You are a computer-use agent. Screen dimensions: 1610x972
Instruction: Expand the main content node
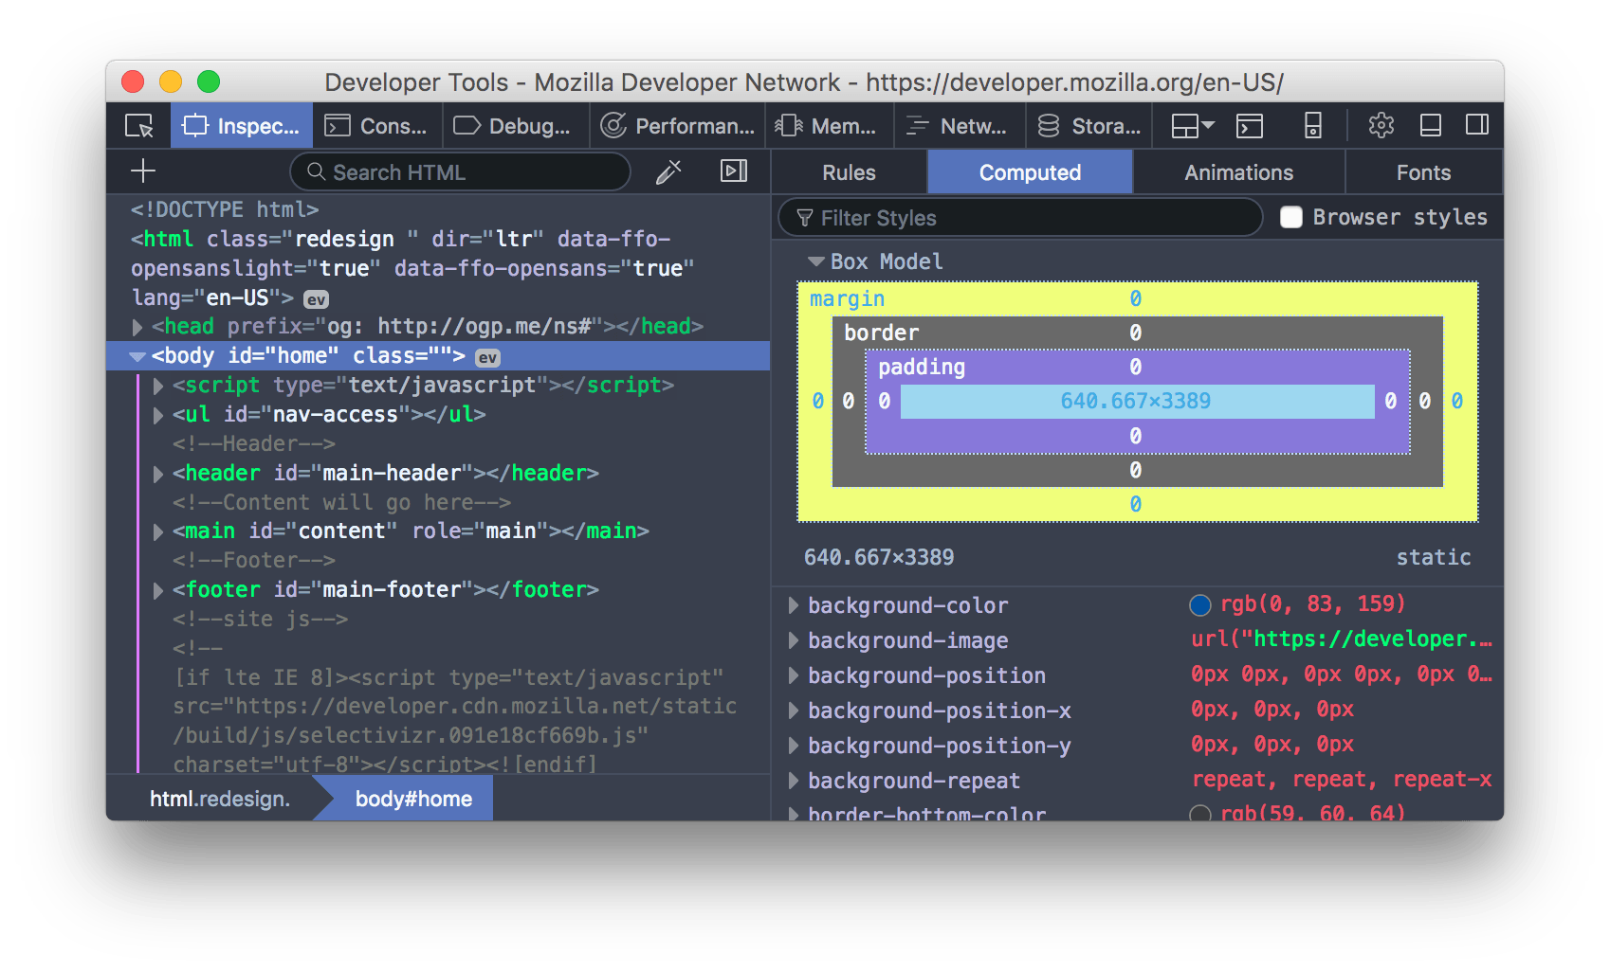pyautogui.click(x=158, y=531)
